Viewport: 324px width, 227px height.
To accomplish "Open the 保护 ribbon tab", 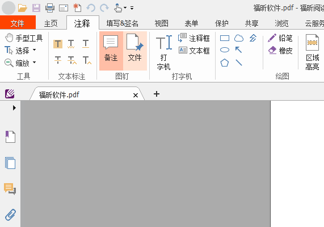I will pyautogui.click(x=222, y=23).
